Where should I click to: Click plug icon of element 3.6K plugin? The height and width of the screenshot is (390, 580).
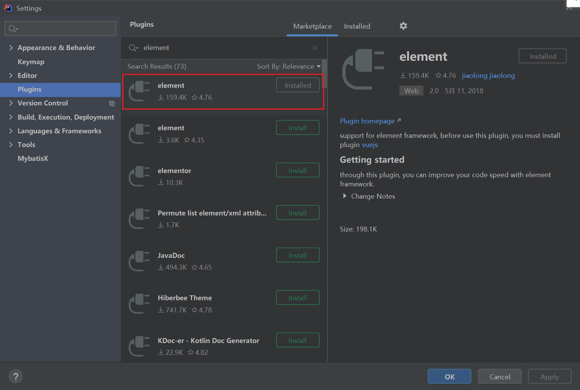pos(139,134)
